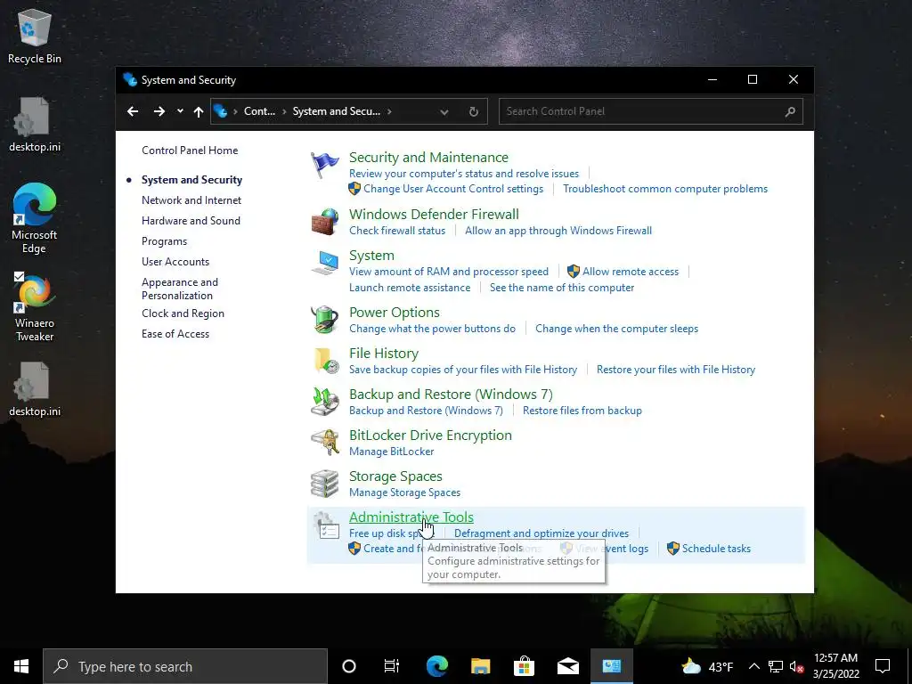Click the taskbar clock showing 12:57 AM

[x=835, y=666]
